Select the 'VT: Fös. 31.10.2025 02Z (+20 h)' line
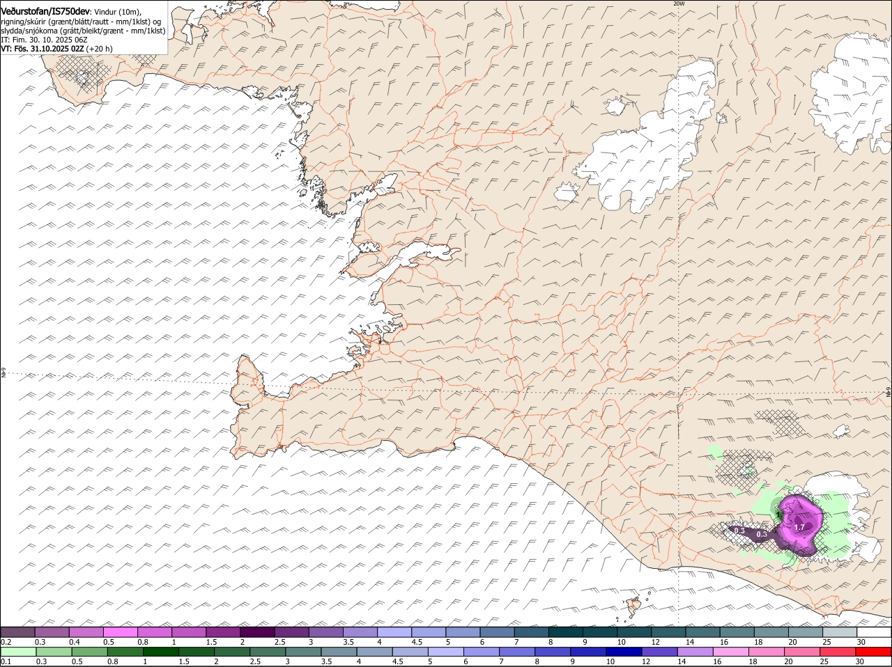The height and width of the screenshot is (667, 892). tap(56, 49)
